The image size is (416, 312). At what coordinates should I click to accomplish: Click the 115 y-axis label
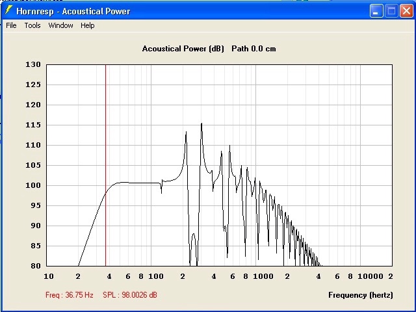(33, 125)
